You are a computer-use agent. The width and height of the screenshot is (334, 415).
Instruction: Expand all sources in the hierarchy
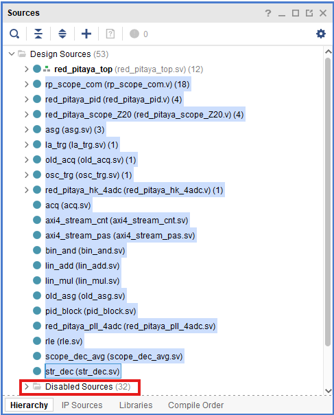pos(62,34)
